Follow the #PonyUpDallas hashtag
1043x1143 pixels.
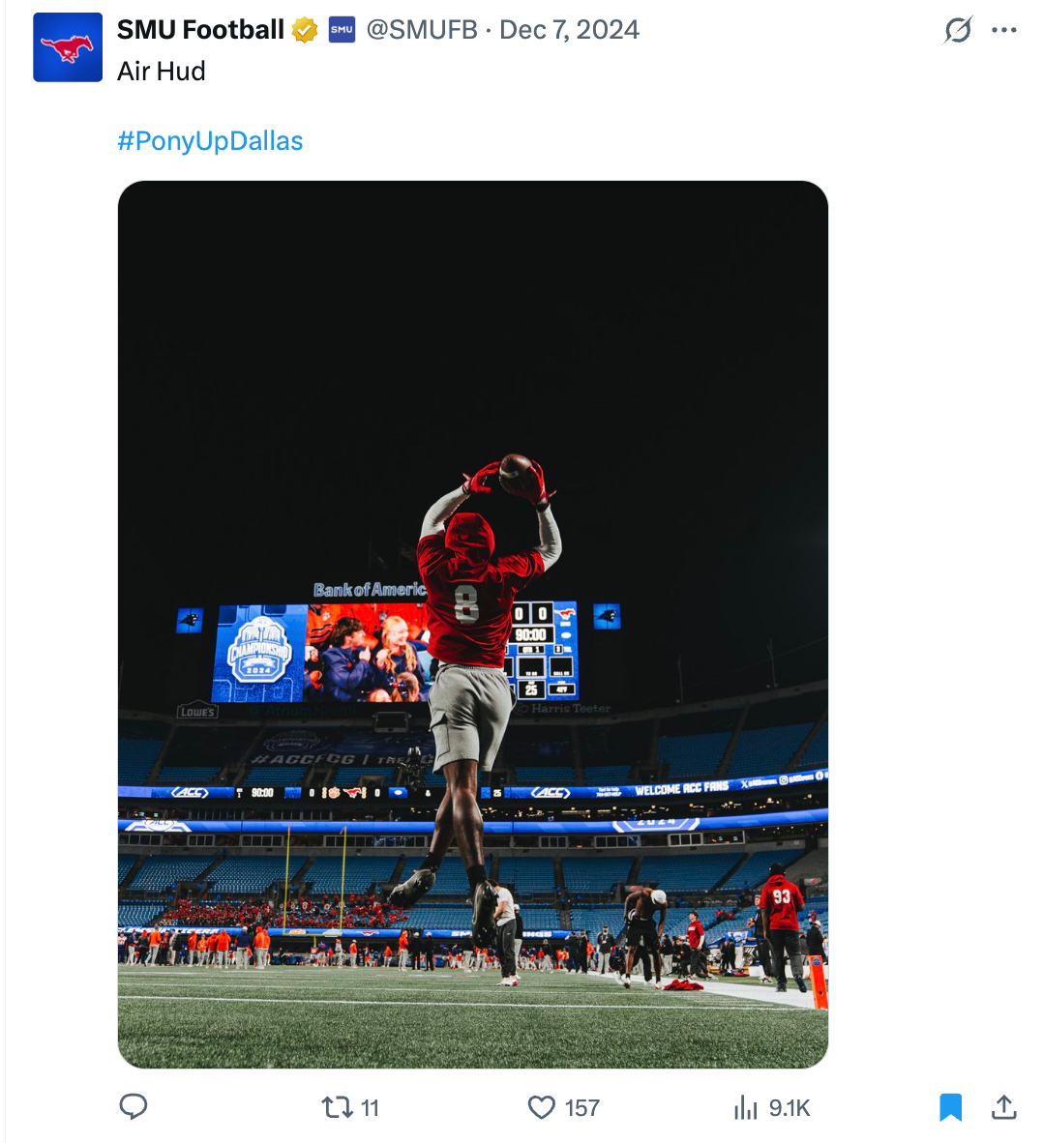click(x=210, y=140)
